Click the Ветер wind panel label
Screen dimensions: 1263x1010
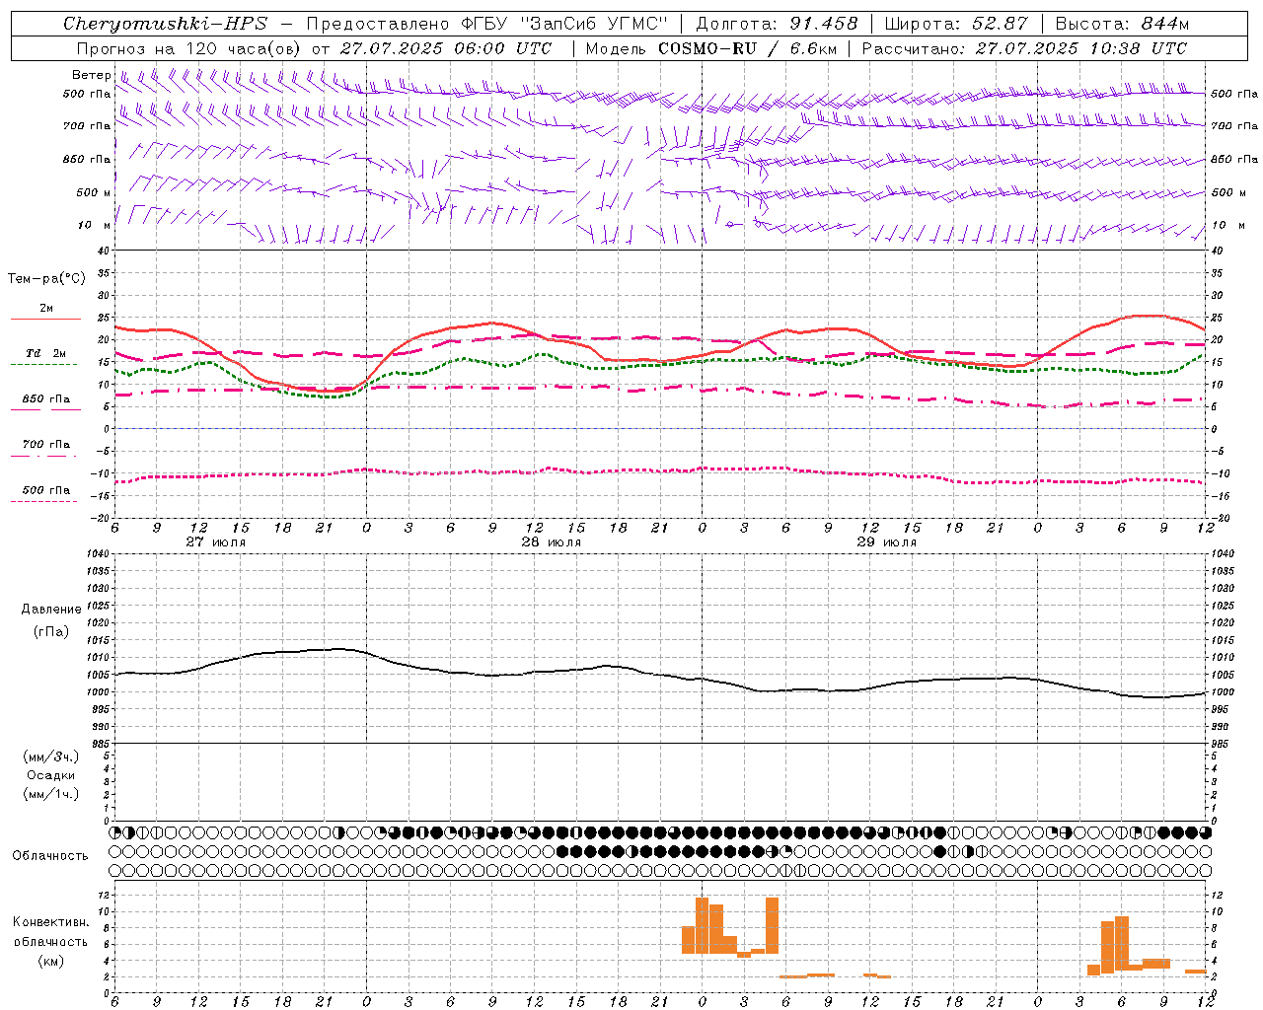91,75
